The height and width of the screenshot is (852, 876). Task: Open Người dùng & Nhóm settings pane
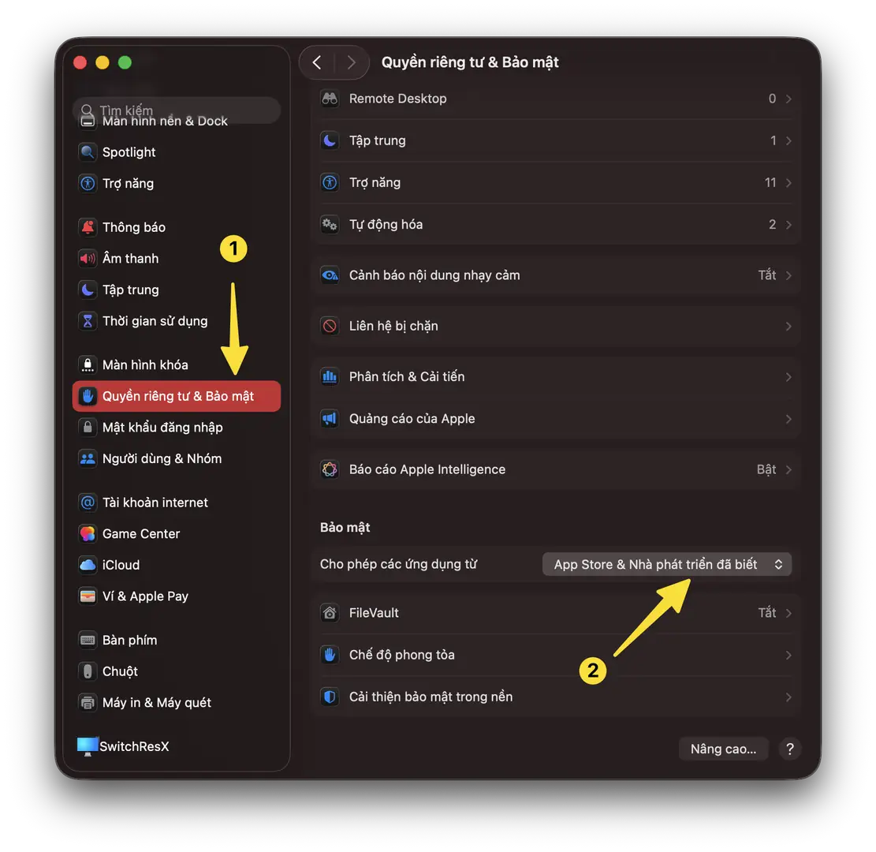coord(177,458)
